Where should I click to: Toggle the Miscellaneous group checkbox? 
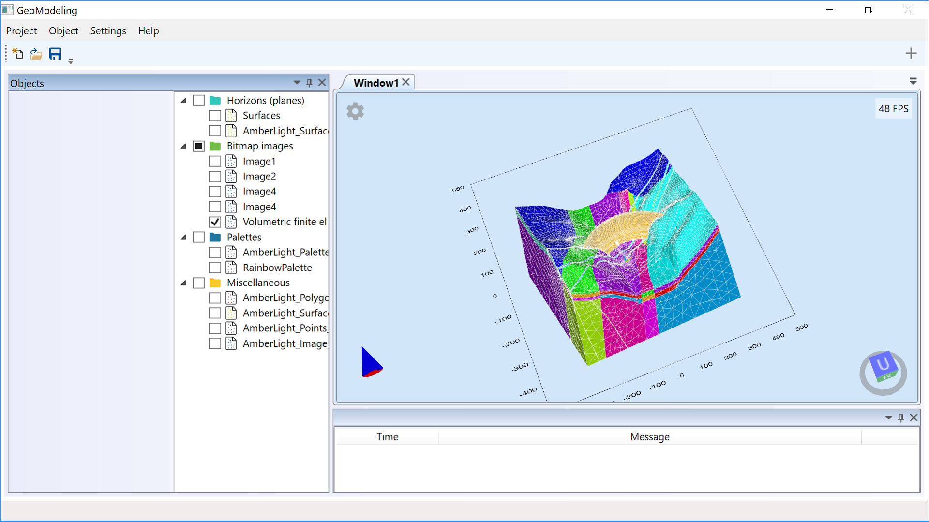(199, 283)
